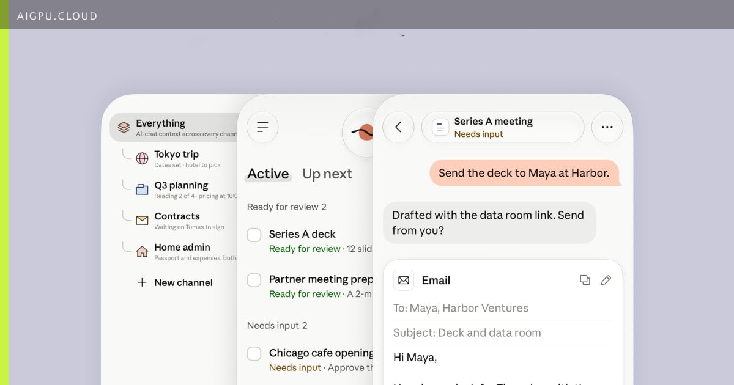Open the Series A meeting title pill
Viewport: 734px width, 385px height.
503,127
